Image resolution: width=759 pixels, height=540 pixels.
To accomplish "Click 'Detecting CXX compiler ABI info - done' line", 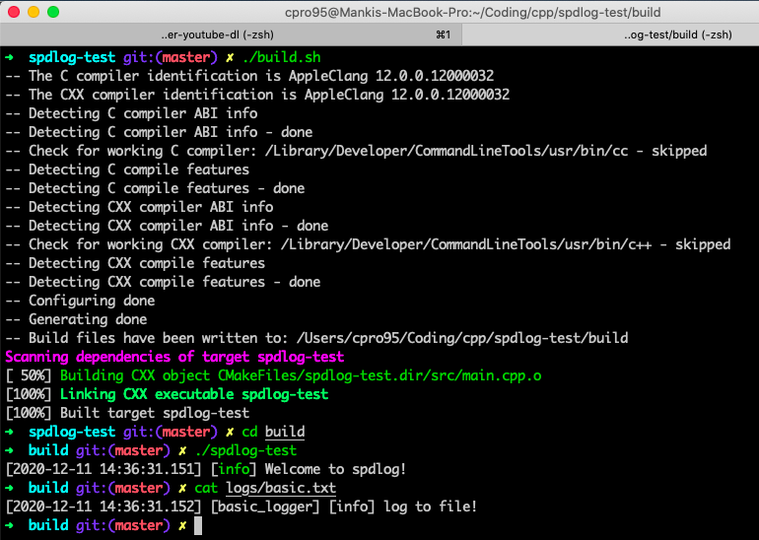I will point(167,226).
